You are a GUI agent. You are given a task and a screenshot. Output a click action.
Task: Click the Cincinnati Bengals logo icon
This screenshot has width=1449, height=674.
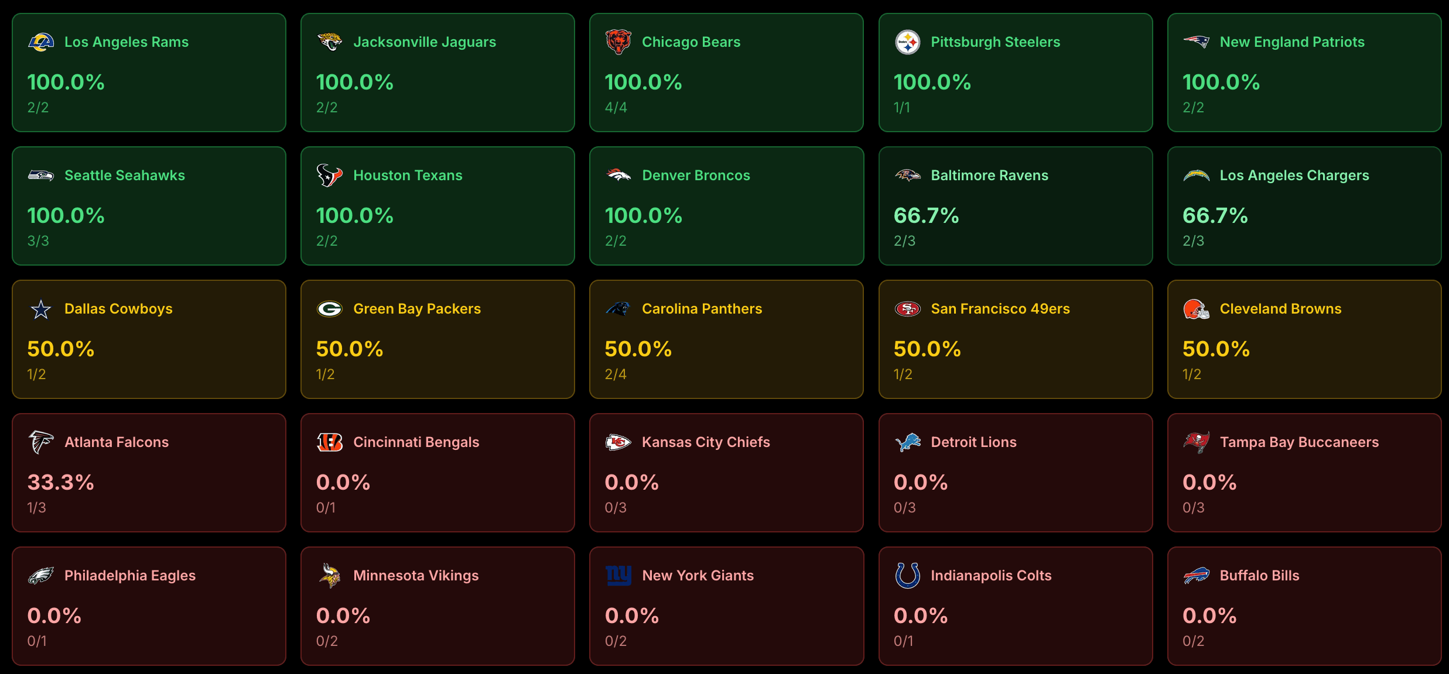coord(329,442)
